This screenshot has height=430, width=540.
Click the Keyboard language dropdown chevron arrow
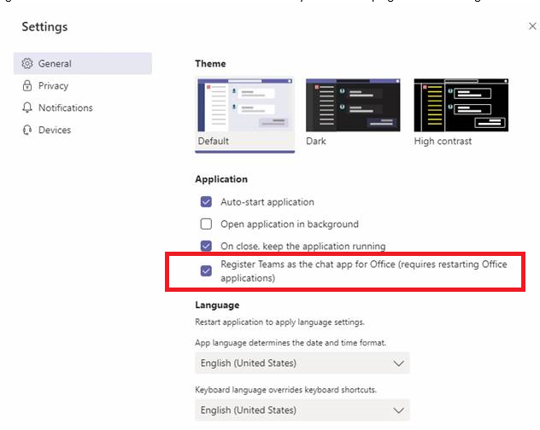click(x=399, y=410)
